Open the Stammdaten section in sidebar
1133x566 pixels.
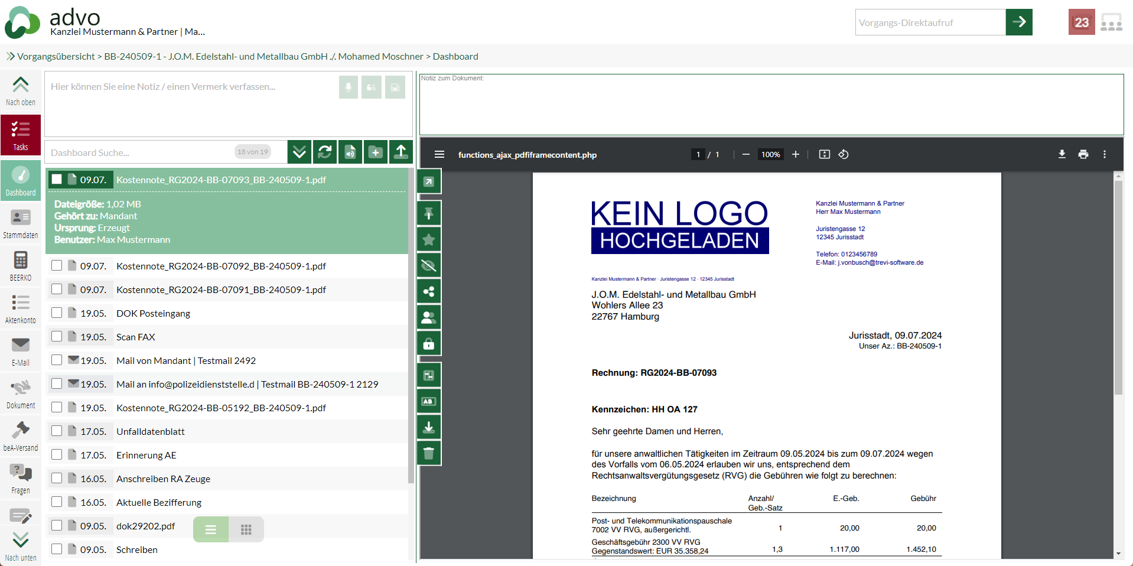[21, 223]
